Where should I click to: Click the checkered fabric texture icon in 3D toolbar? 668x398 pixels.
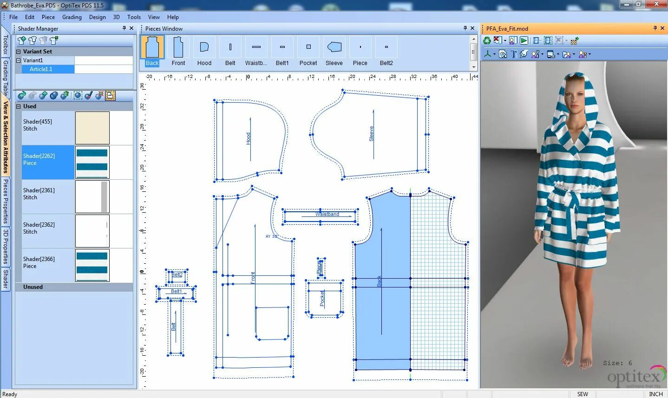tap(574, 41)
